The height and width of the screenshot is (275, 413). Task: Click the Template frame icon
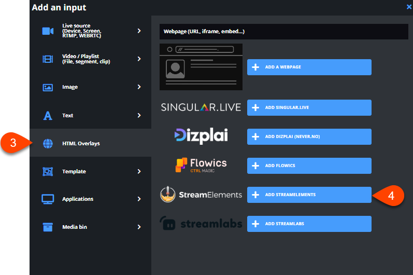[x=48, y=172]
